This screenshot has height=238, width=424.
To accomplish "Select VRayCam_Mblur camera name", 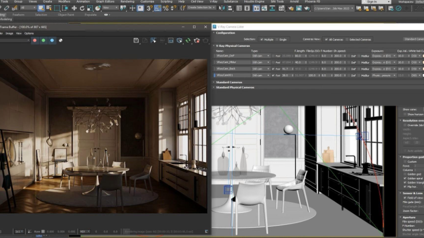I will tap(233, 63).
